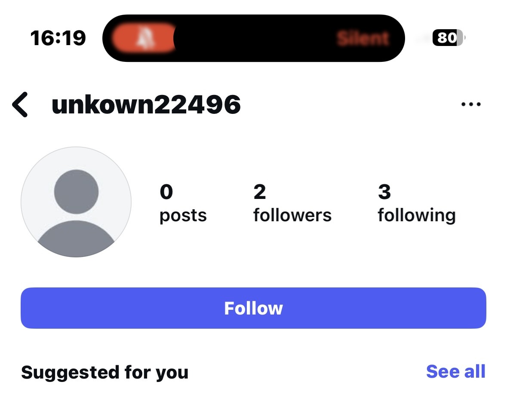
Task: Click the following text label
Action: point(416,215)
